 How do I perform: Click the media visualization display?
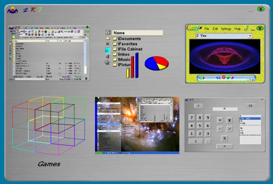coord(225,57)
